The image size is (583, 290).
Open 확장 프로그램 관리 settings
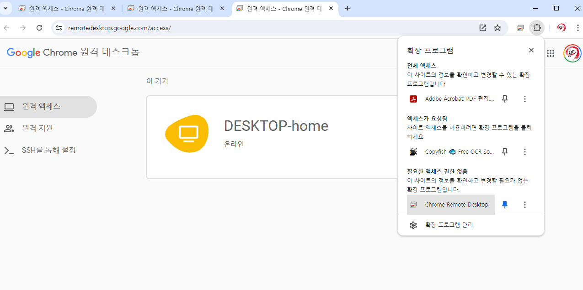click(471, 225)
